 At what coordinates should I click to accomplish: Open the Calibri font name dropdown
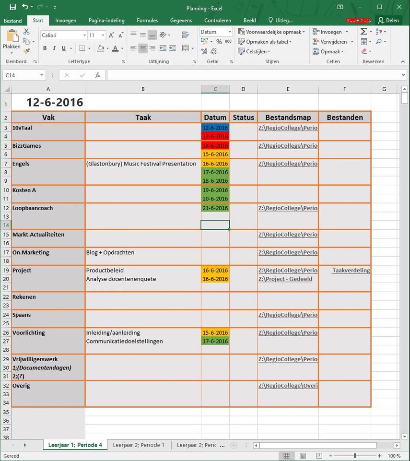(85, 35)
